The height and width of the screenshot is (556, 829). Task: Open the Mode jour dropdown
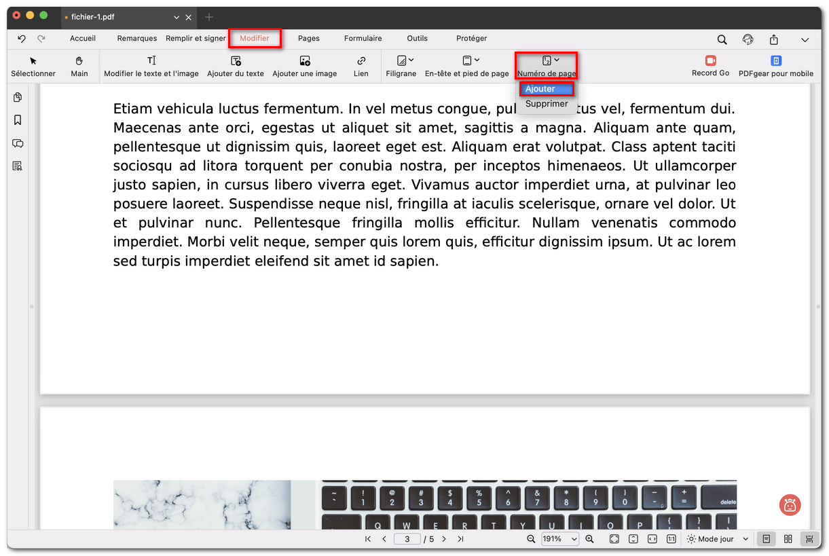tap(716, 538)
